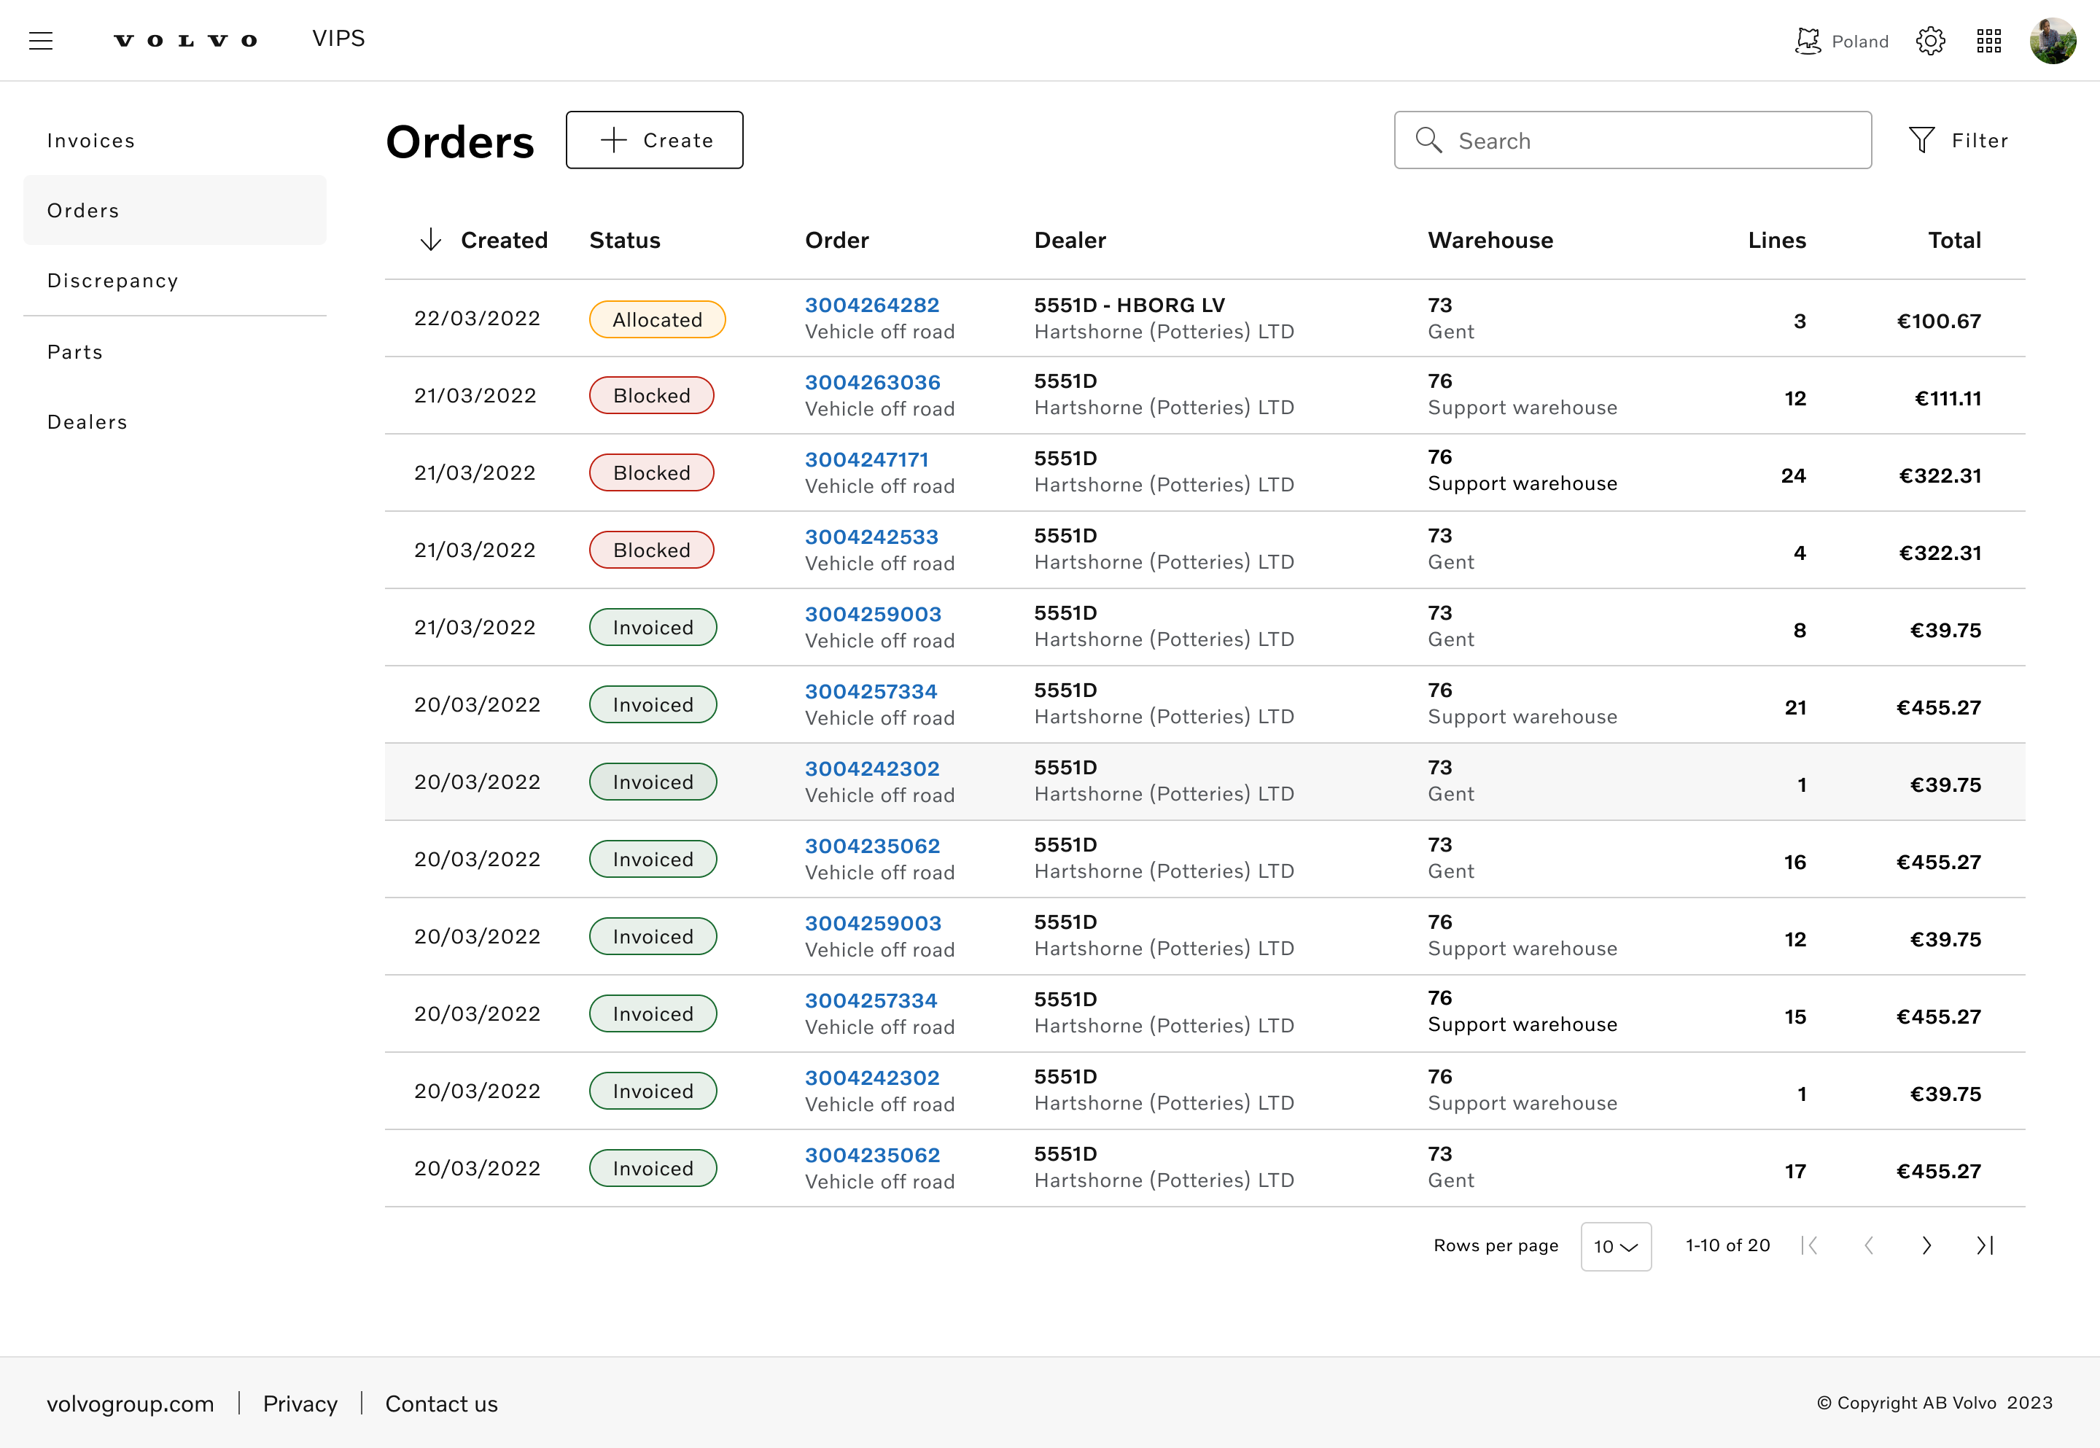Click the Allocated status badge
The width and height of the screenshot is (2100, 1448).
coord(658,319)
